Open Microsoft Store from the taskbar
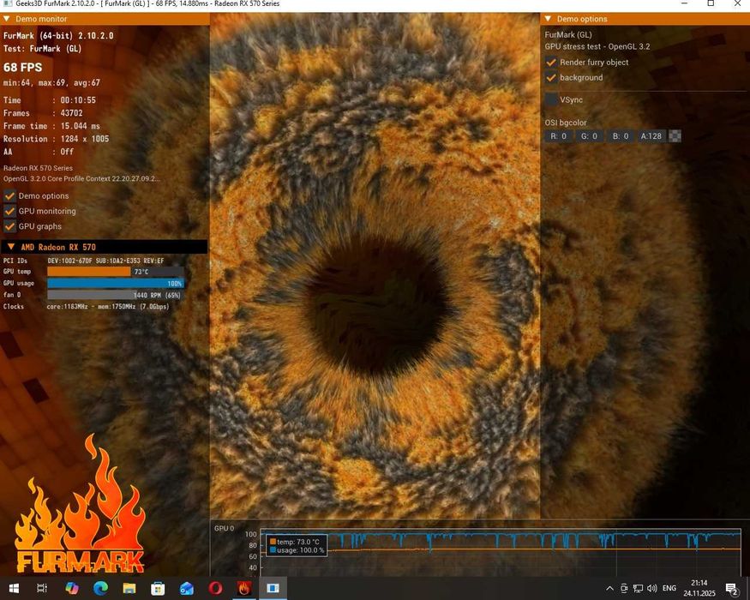Image resolution: width=750 pixels, height=600 pixels. (x=158, y=588)
